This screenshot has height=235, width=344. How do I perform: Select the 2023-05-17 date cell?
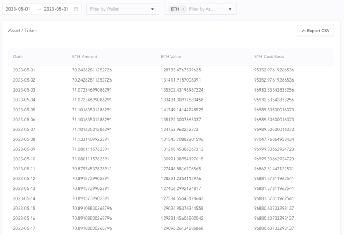coord(24,228)
